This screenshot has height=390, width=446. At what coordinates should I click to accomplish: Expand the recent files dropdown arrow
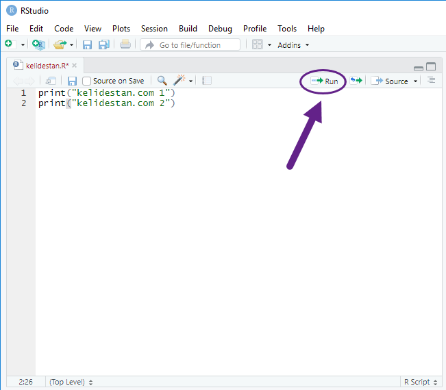click(x=71, y=45)
